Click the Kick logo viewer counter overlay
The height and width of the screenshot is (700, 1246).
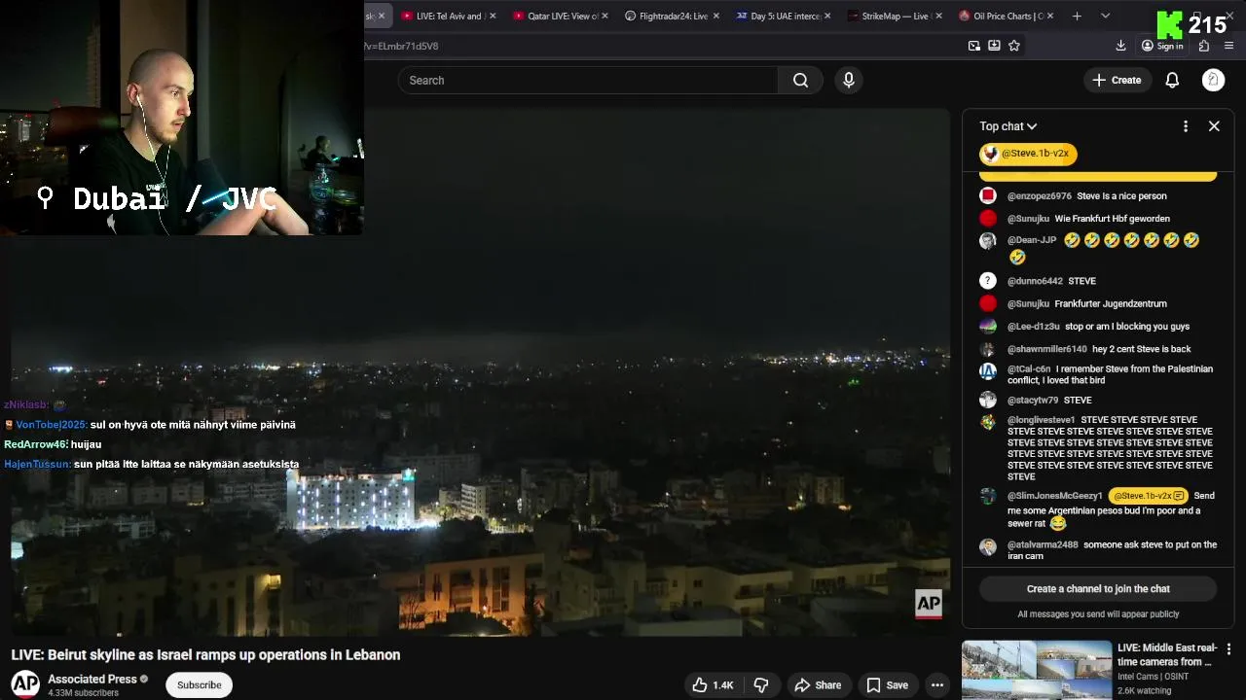click(x=1191, y=25)
